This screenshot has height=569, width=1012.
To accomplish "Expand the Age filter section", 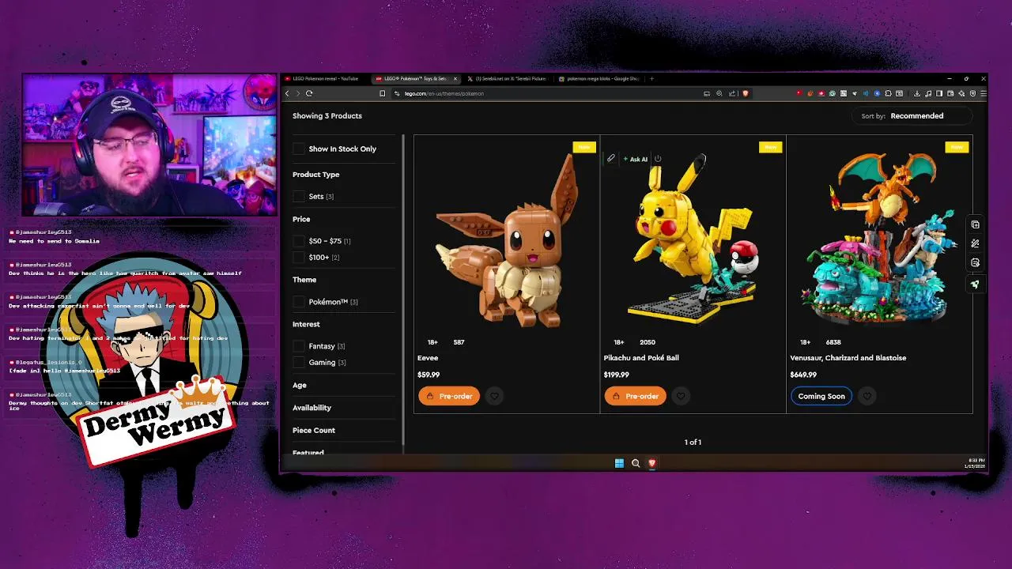I will pyautogui.click(x=344, y=385).
